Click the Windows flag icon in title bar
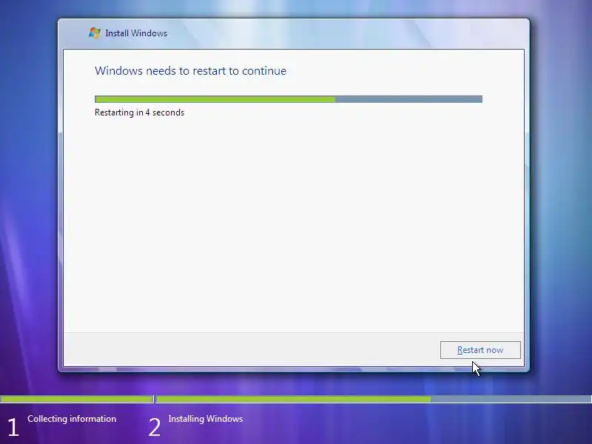 click(95, 33)
